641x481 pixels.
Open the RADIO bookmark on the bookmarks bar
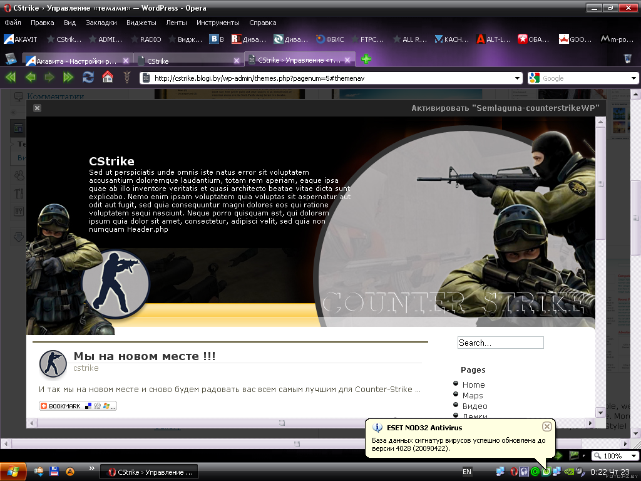pos(146,39)
